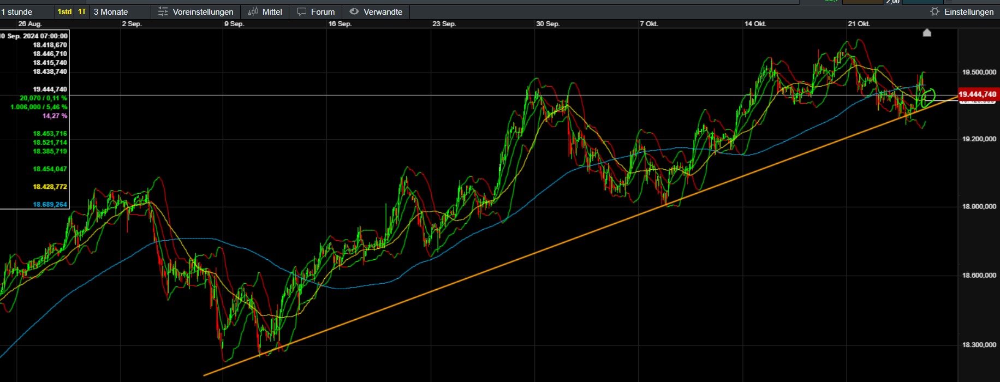Click the '2,00' value in top strip
The height and width of the screenshot is (382, 1000).
[893, 2]
